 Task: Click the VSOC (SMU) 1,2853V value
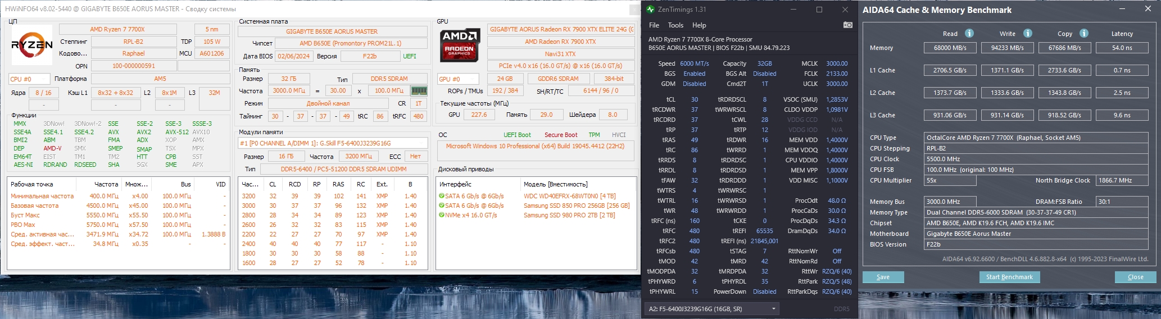(x=837, y=99)
